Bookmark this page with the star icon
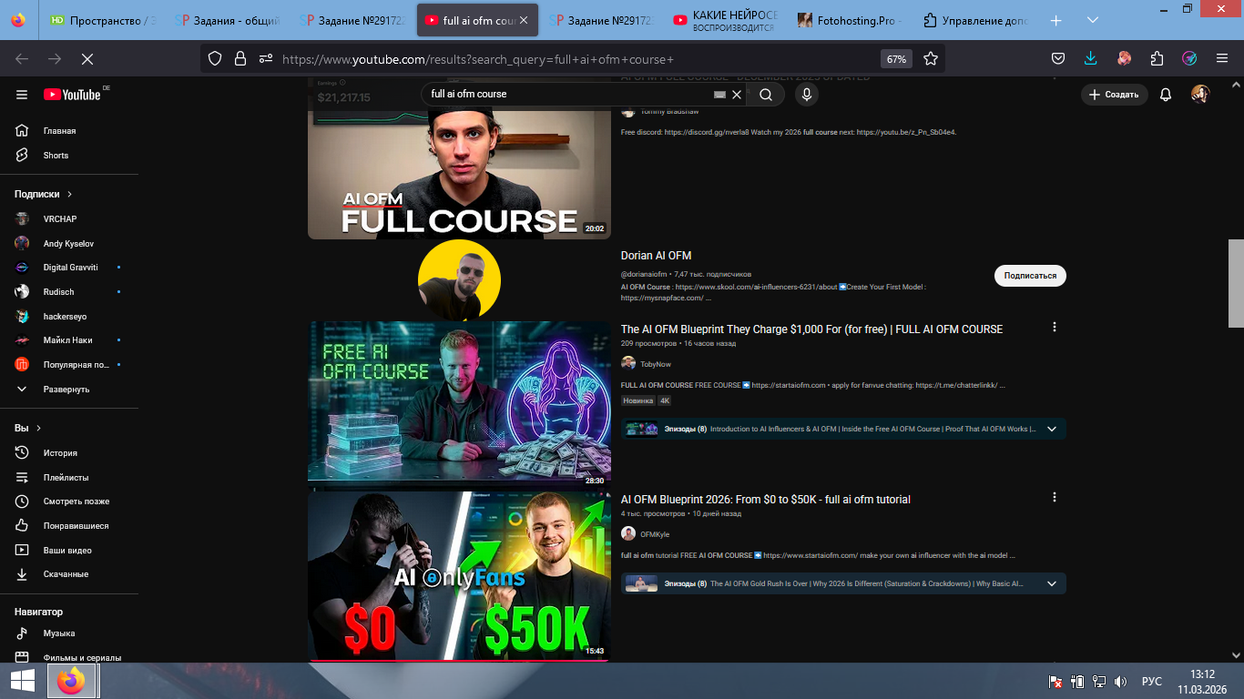 (931, 58)
